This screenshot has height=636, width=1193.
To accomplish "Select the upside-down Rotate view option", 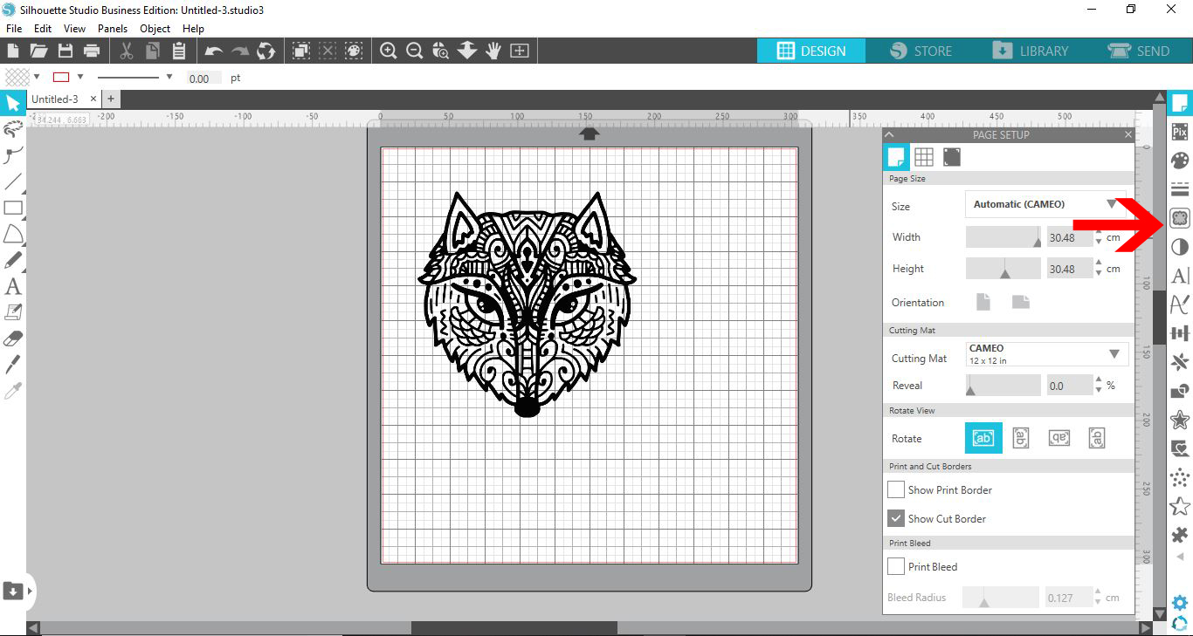I will [1059, 438].
